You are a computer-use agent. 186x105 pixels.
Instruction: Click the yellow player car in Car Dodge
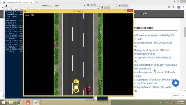76,86
